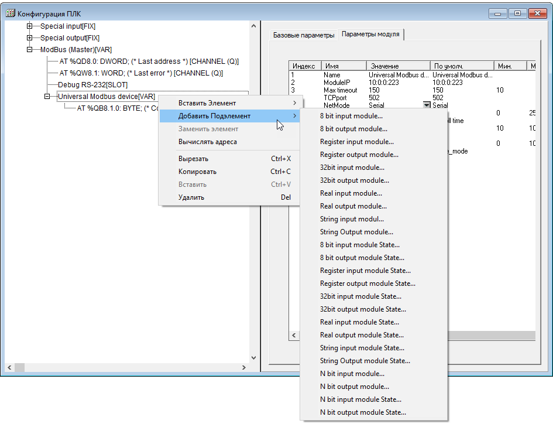The width and height of the screenshot is (553, 427).
Task: Select Удалить from the context menu
Action: [x=191, y=197]
